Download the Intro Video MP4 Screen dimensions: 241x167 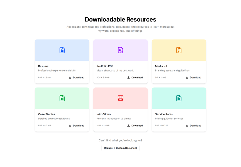click(135, 125)
